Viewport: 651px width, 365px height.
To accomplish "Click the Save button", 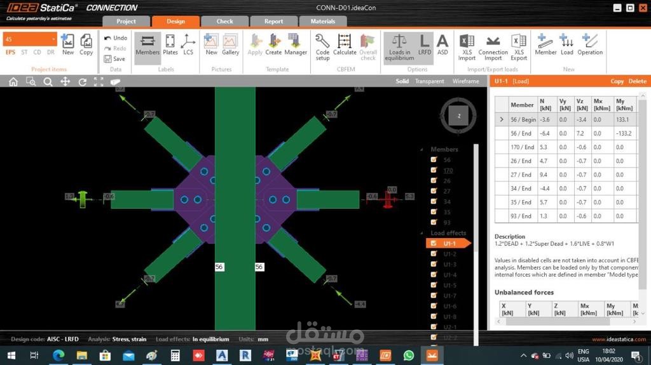I will click(x=114, y=59).
